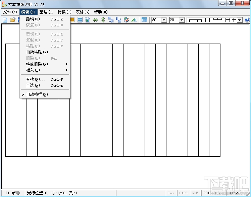Click the application icon in title bar
The height and width of the screenshot is (197, 251).
(x=4, y=4)
